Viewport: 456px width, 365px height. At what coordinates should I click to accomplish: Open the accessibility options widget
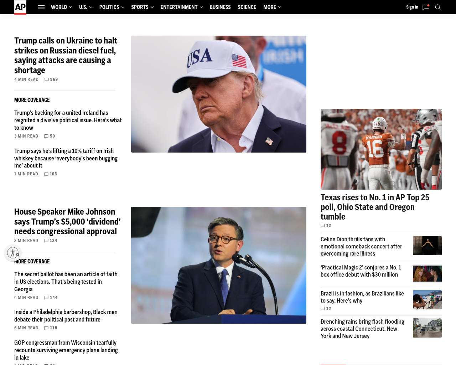click(x=13, y=253)
